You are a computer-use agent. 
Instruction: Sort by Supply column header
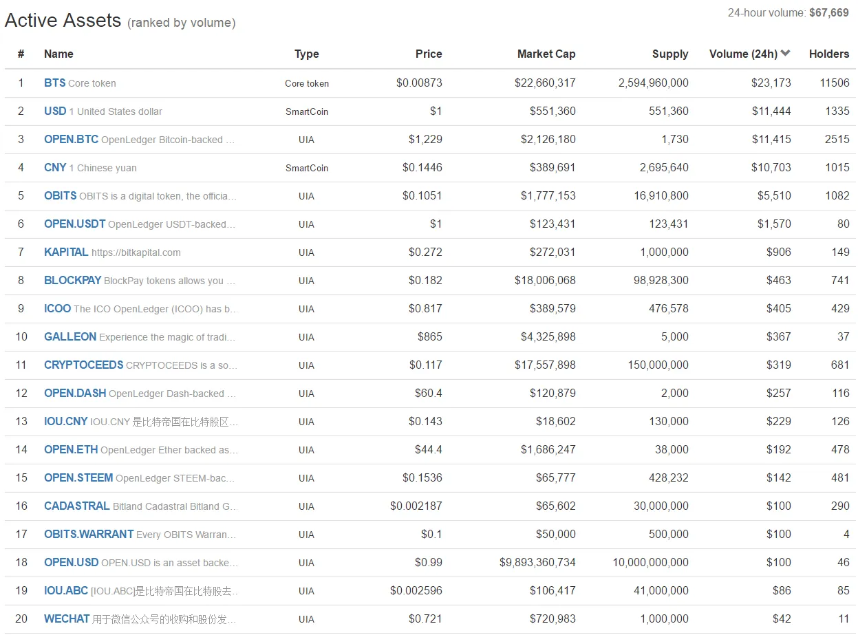(x=670, y=54)
